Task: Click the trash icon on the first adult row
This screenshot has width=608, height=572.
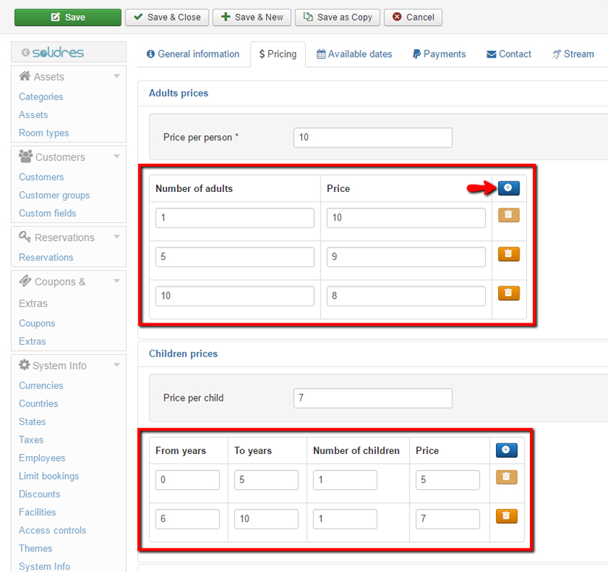Action: (x=506, y=214)
